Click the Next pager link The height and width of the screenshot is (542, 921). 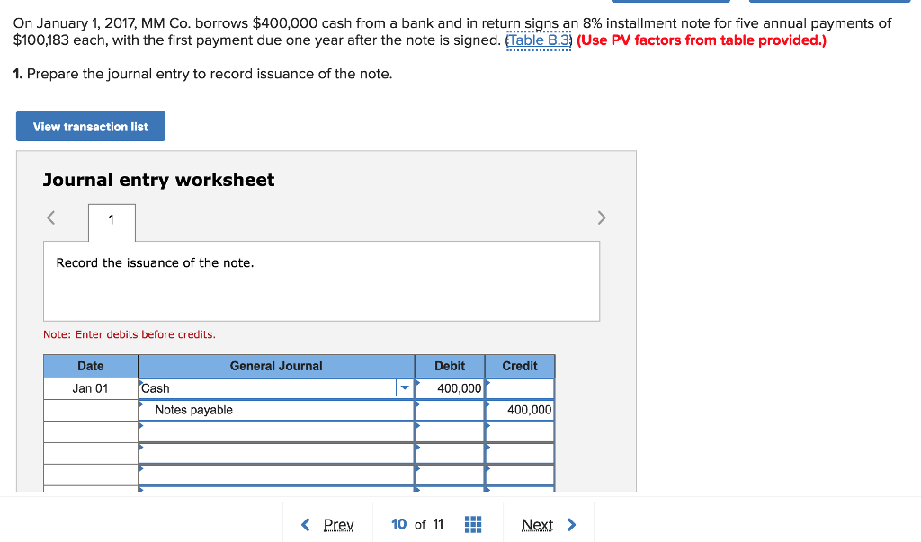coord(538,524)
